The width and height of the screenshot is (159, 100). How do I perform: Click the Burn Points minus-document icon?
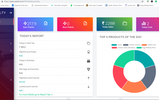[85, 23]
